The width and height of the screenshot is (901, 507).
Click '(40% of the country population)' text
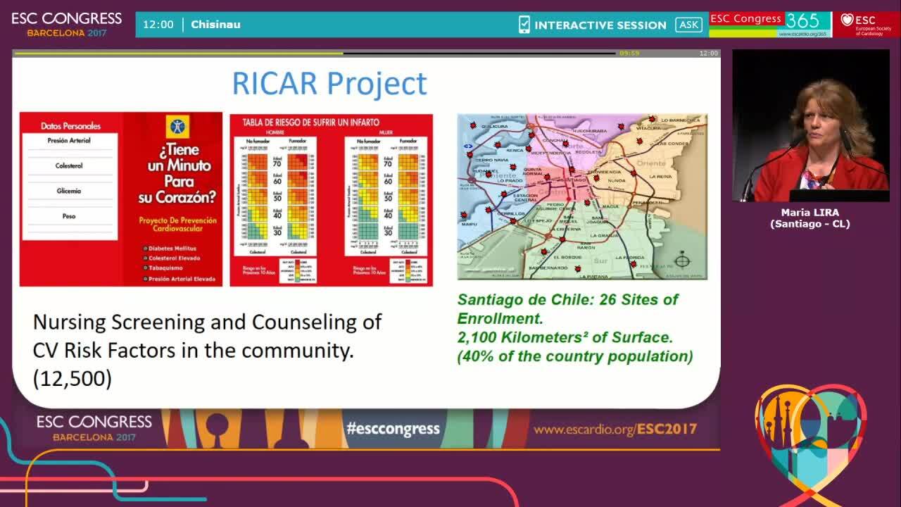(x=575, y=356)
